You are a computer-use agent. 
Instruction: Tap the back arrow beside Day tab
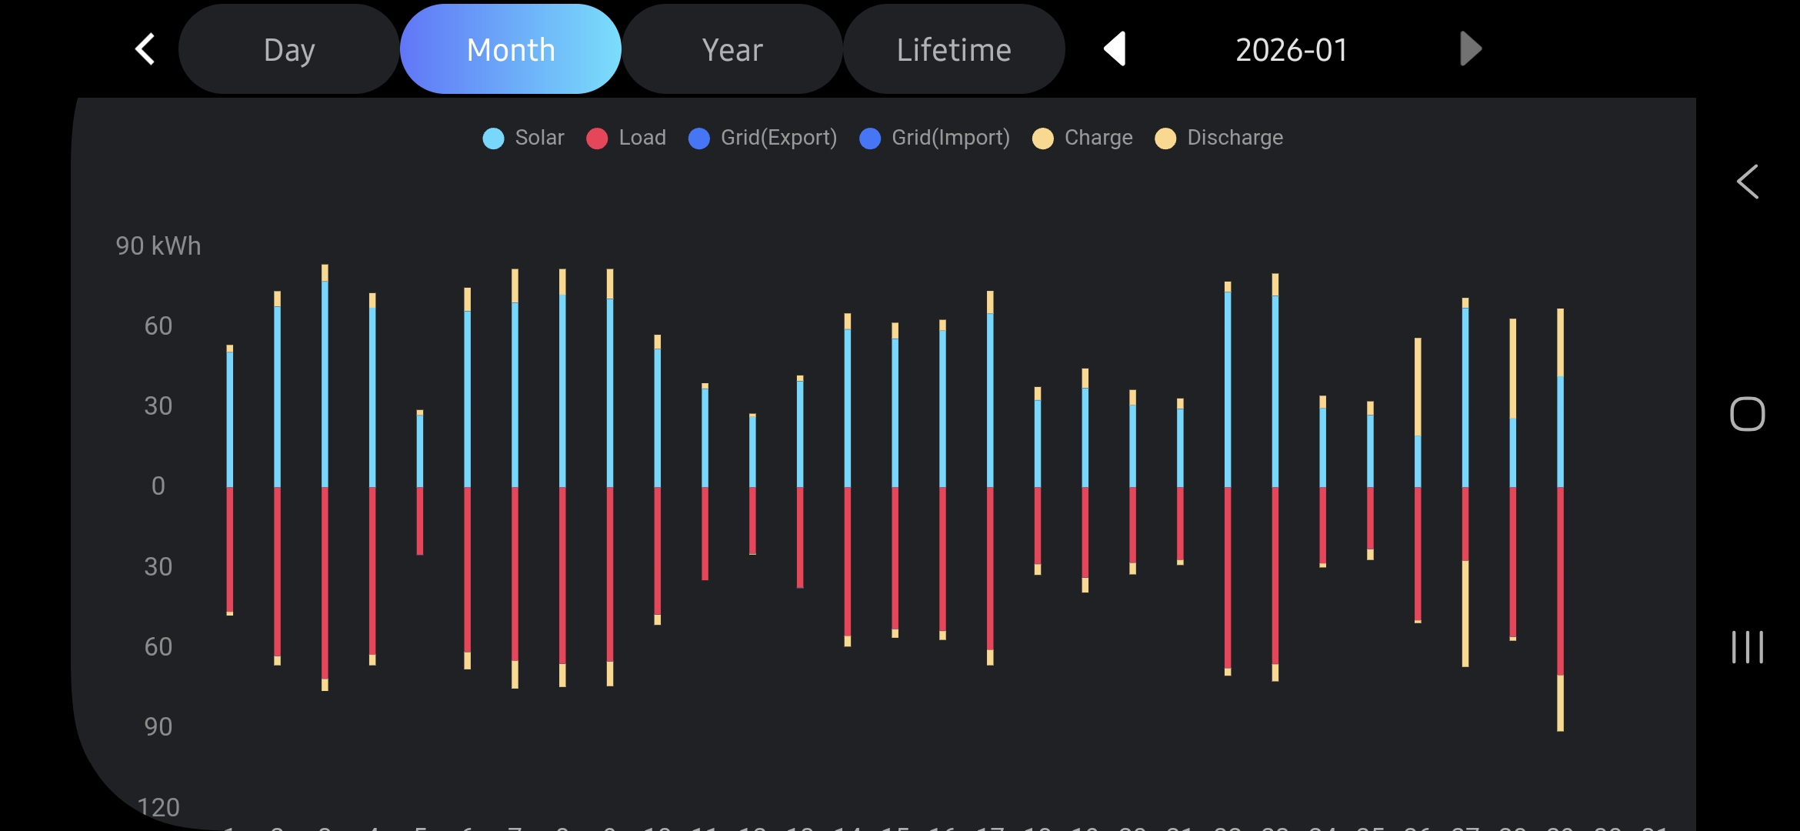145,49
